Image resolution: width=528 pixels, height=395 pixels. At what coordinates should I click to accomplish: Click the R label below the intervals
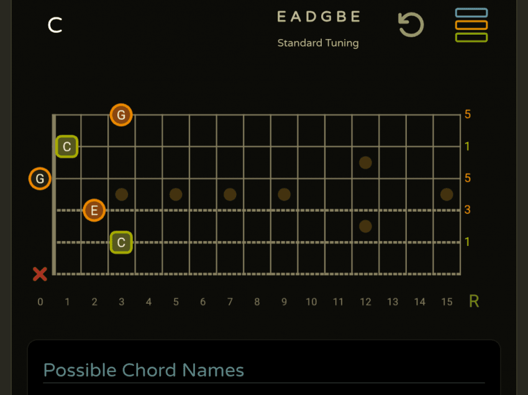pos(474,302)
